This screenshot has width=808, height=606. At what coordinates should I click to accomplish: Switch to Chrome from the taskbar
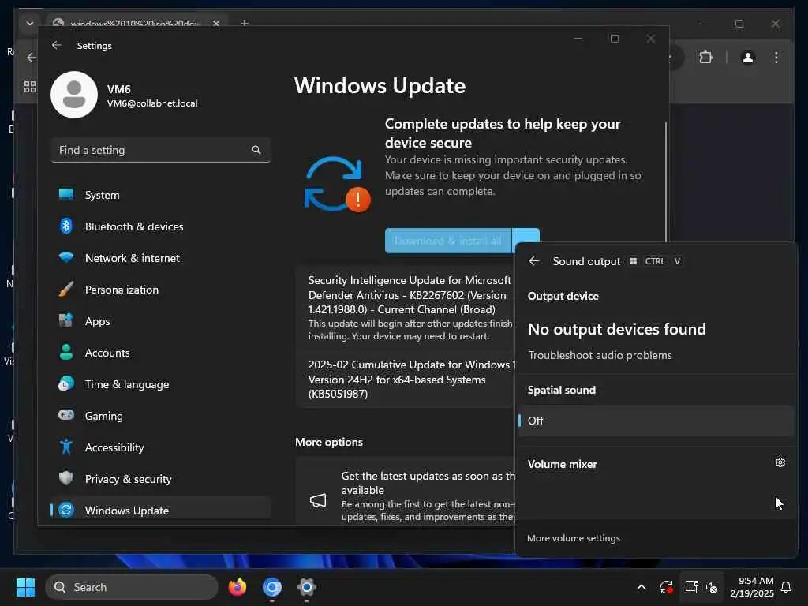coord(272,587)
